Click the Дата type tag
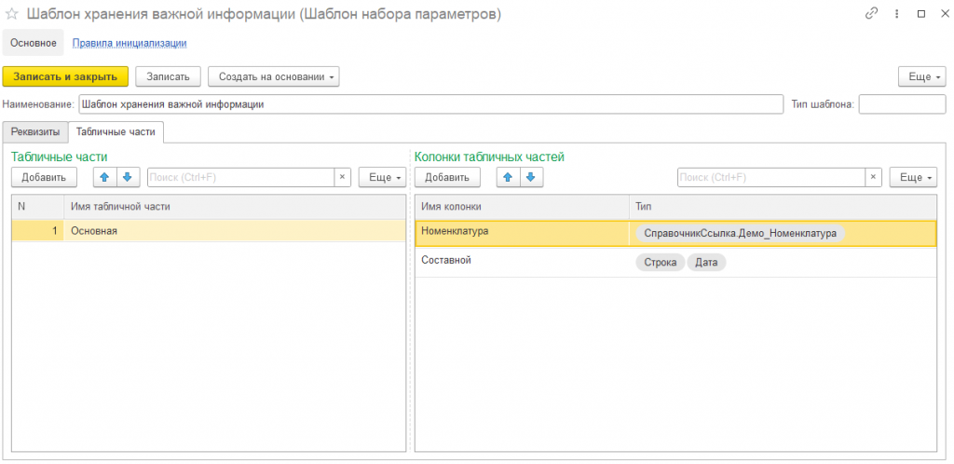The image size is (954, 464). pos(706,263)
